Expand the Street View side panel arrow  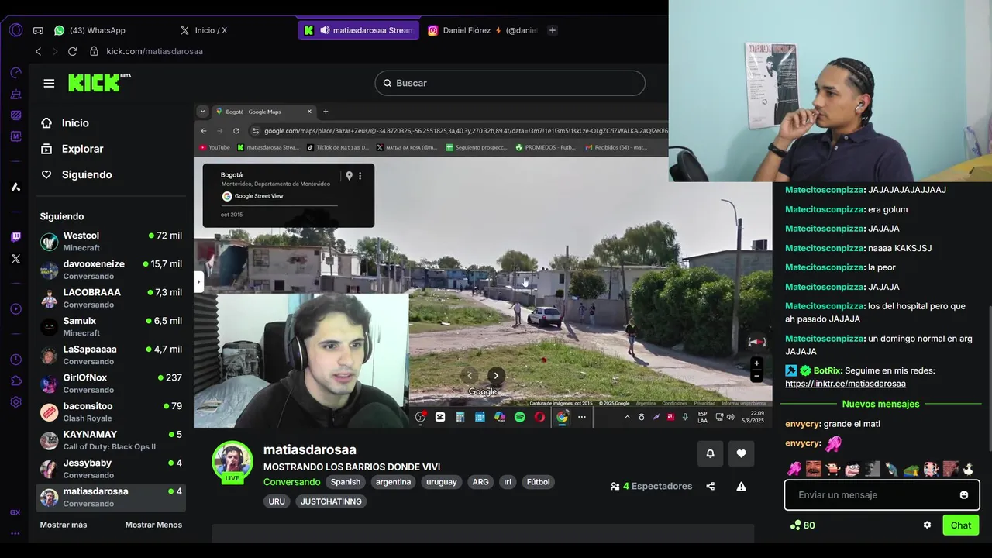coord(198,282)
